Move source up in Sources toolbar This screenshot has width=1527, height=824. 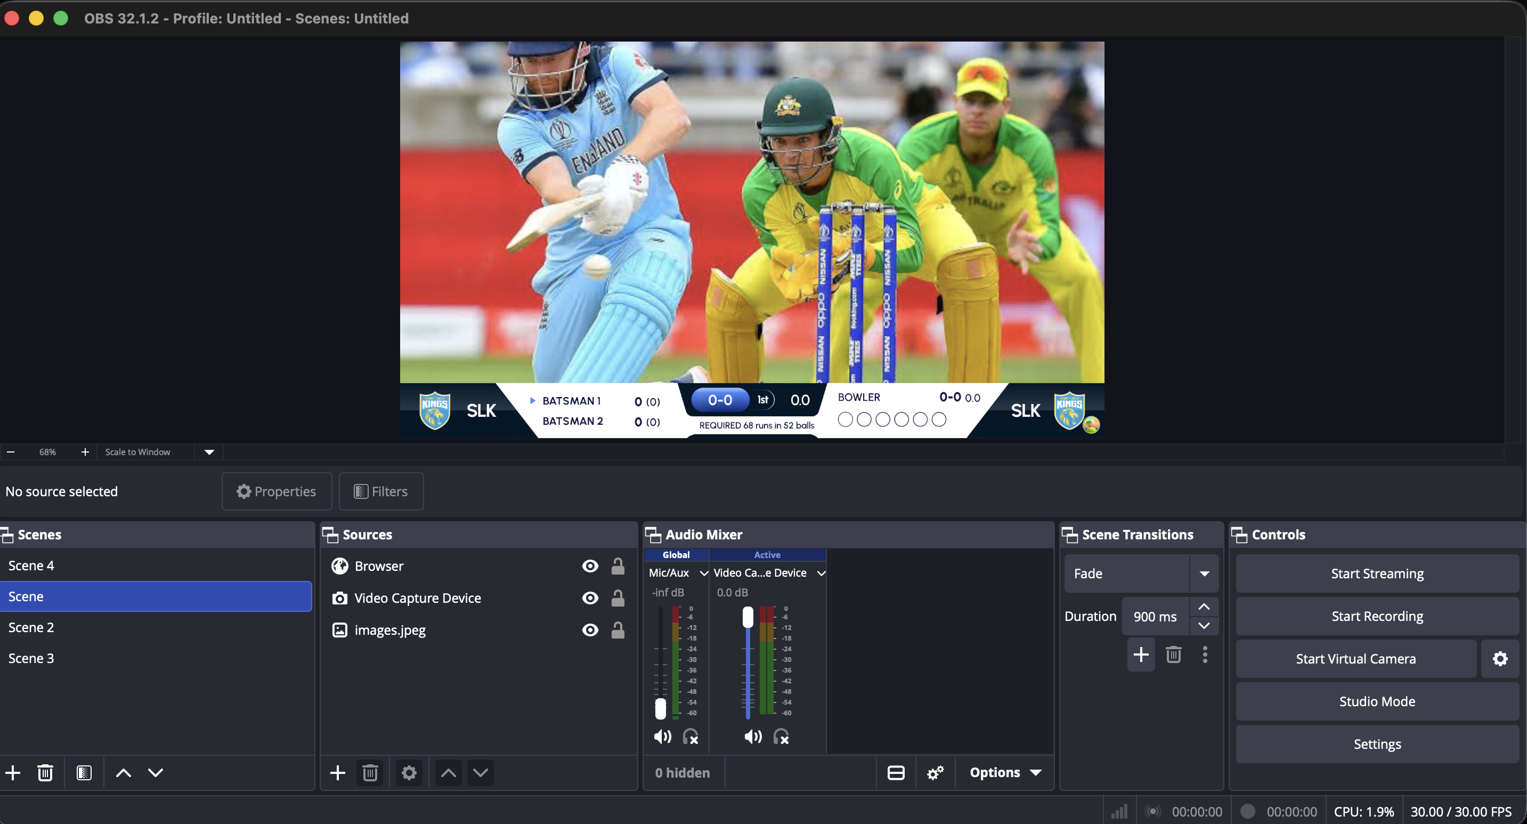click(x=449, y=772)
